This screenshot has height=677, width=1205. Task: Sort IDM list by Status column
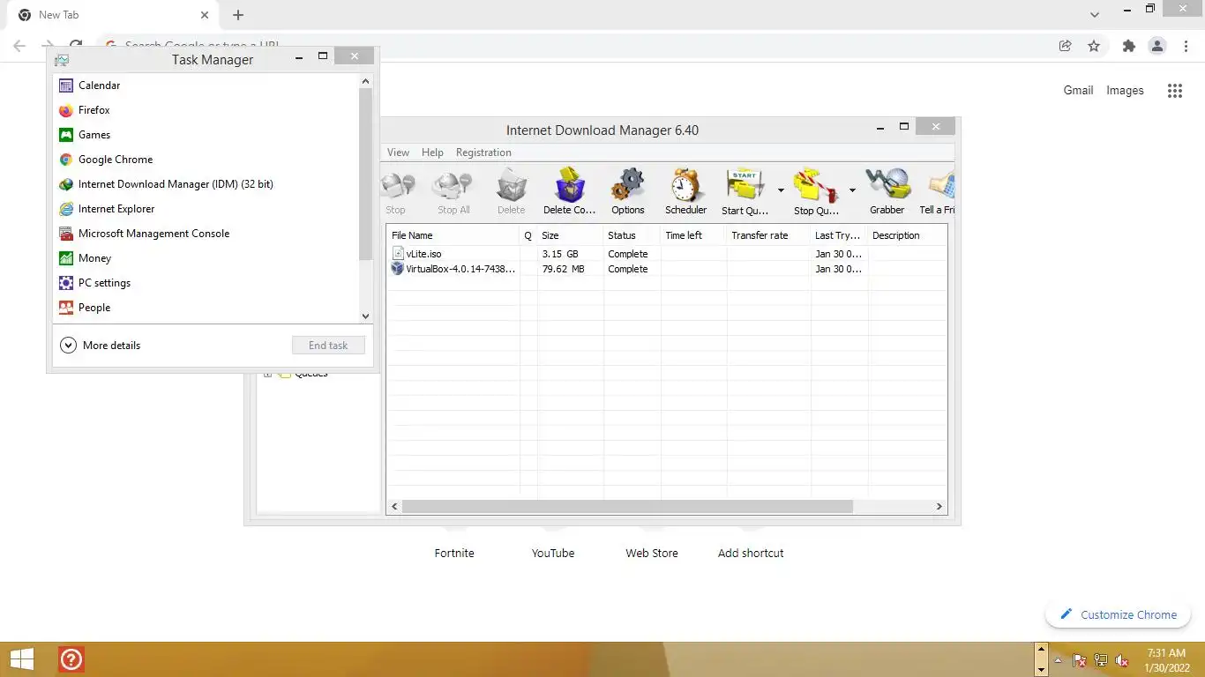click(x=632, y=235)
